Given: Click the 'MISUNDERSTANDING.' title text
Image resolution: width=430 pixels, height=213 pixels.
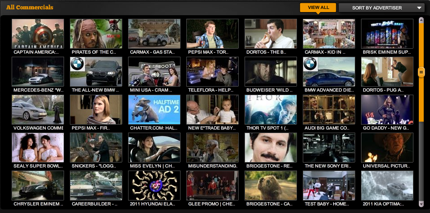Looking at the screenshot, I should pos(213,166).
